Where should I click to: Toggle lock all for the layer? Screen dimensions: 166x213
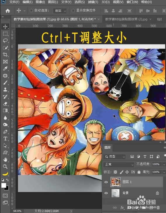[x=139, y=172]
